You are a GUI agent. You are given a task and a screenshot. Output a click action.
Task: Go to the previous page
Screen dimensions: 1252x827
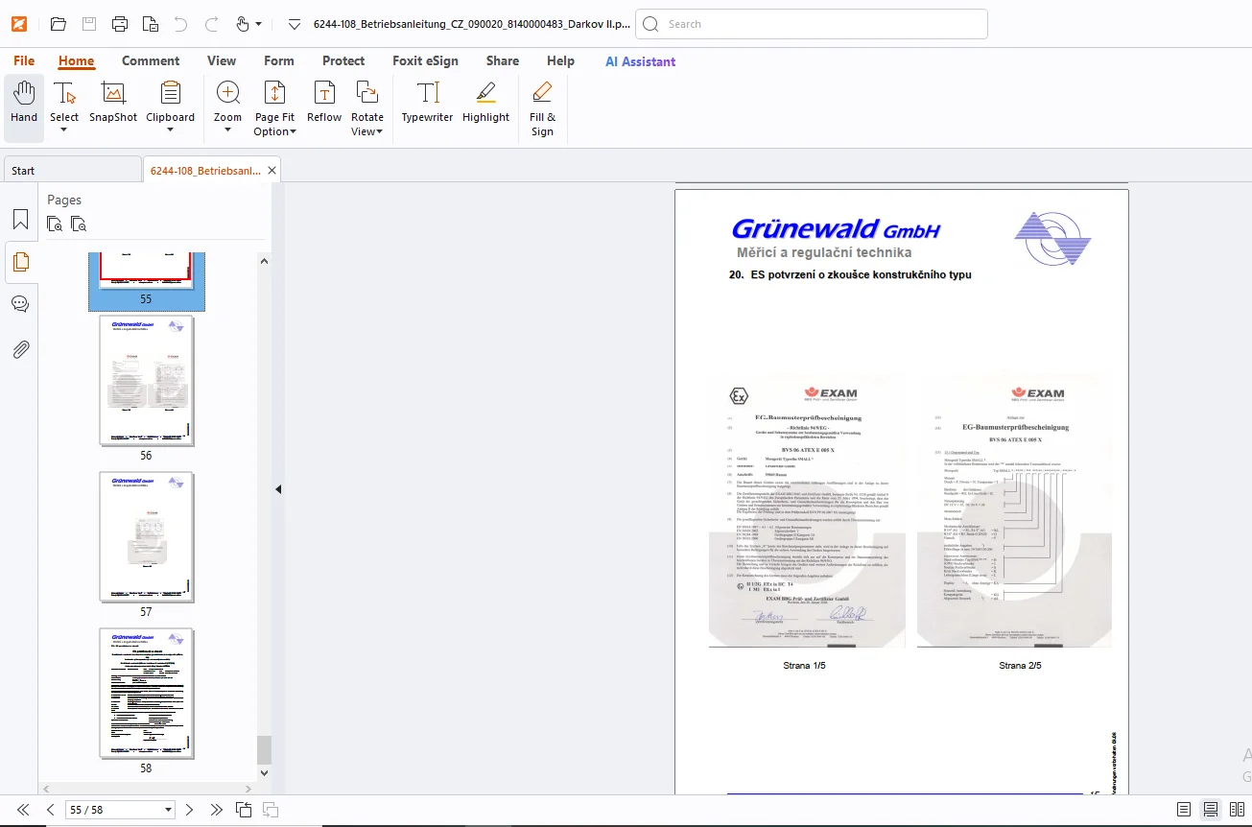click(x=51, y=810)
